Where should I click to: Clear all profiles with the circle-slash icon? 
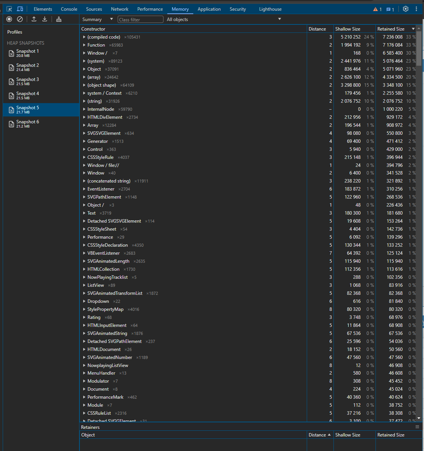point(20,19)
